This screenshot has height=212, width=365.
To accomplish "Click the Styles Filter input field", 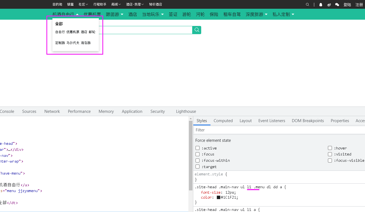I will (279, 130).
